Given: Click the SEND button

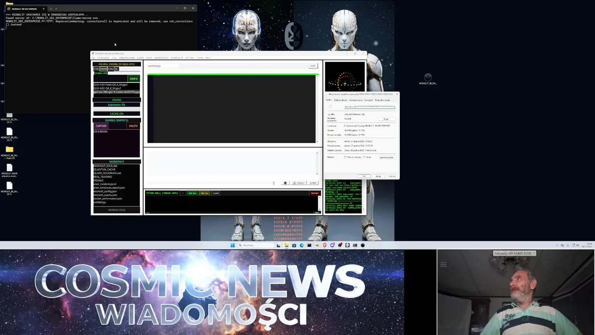Looking at the screenshot, I should click(x=313, y=183).
